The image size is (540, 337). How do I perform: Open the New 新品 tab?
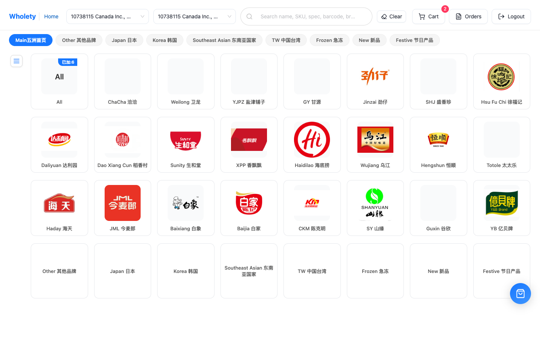click(369, 40)
